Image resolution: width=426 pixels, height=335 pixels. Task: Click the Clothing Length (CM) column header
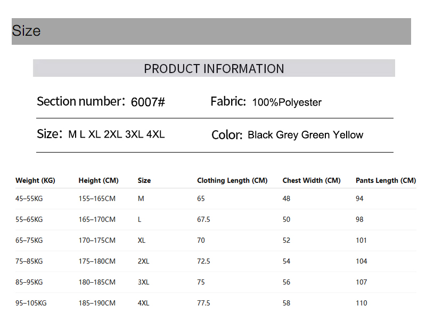click(232, 180)
